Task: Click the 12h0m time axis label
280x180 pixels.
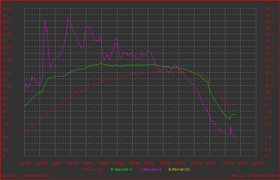Action: click(56, 163)
